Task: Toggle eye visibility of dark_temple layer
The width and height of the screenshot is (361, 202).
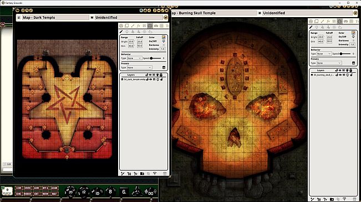Action: 151,79
